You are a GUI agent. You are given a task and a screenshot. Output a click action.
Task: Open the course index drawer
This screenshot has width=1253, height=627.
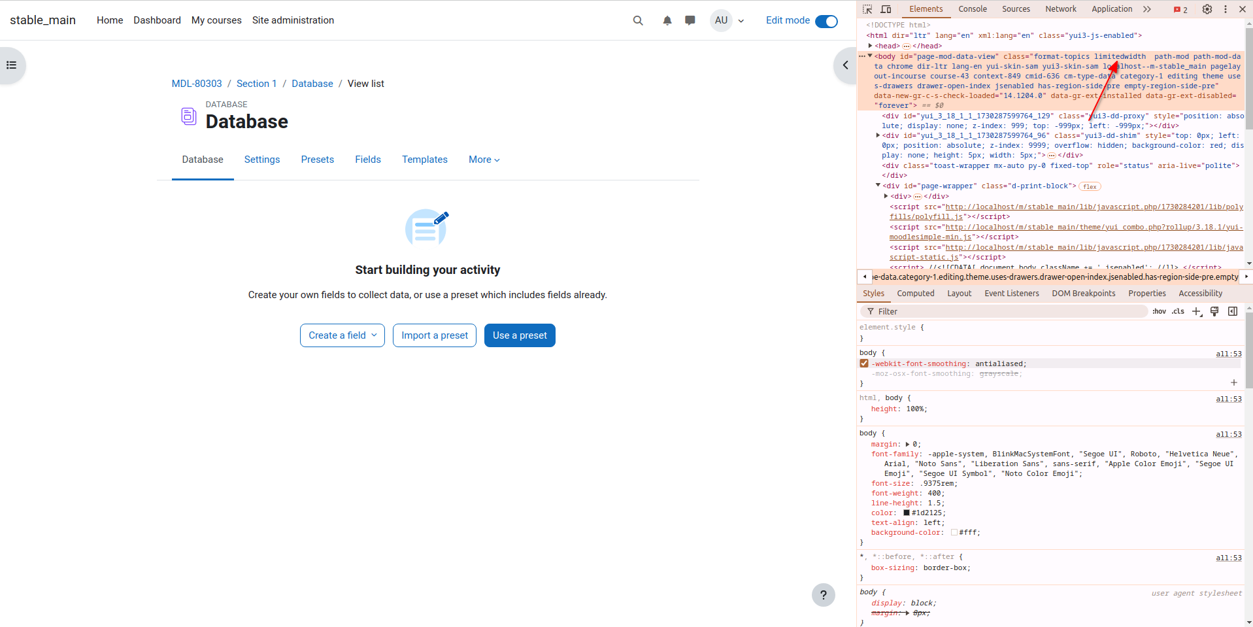point(11,65)
